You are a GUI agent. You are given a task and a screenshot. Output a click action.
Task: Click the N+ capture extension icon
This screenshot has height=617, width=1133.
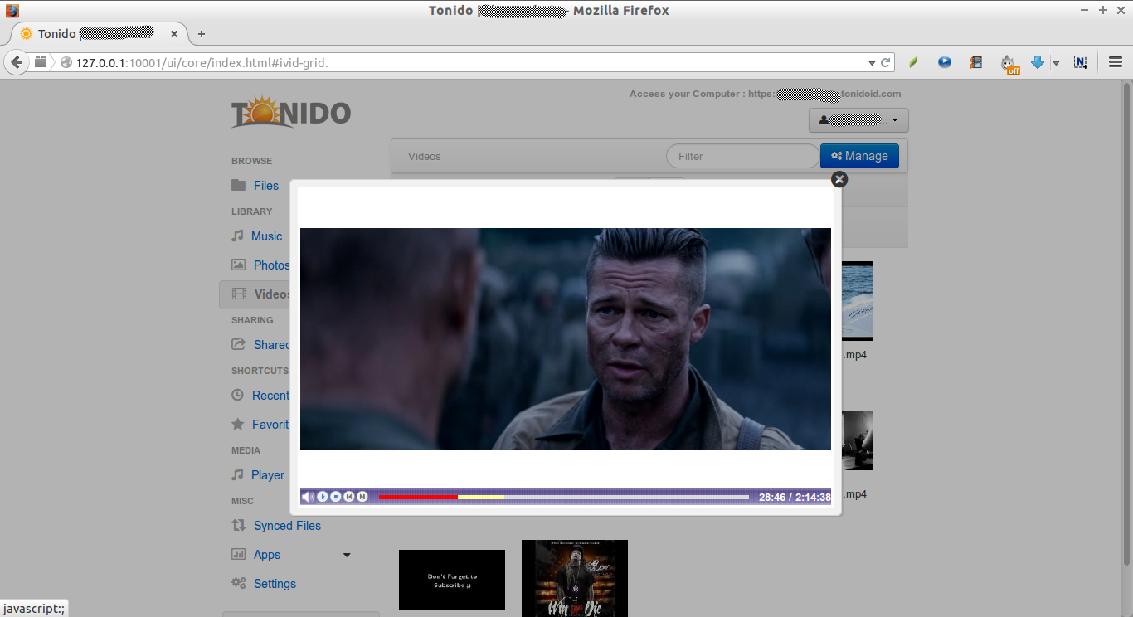tap(1080, 62)
